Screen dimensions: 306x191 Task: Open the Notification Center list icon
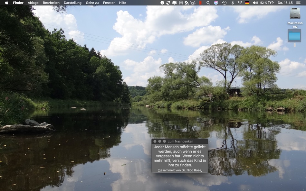[298, 3]
